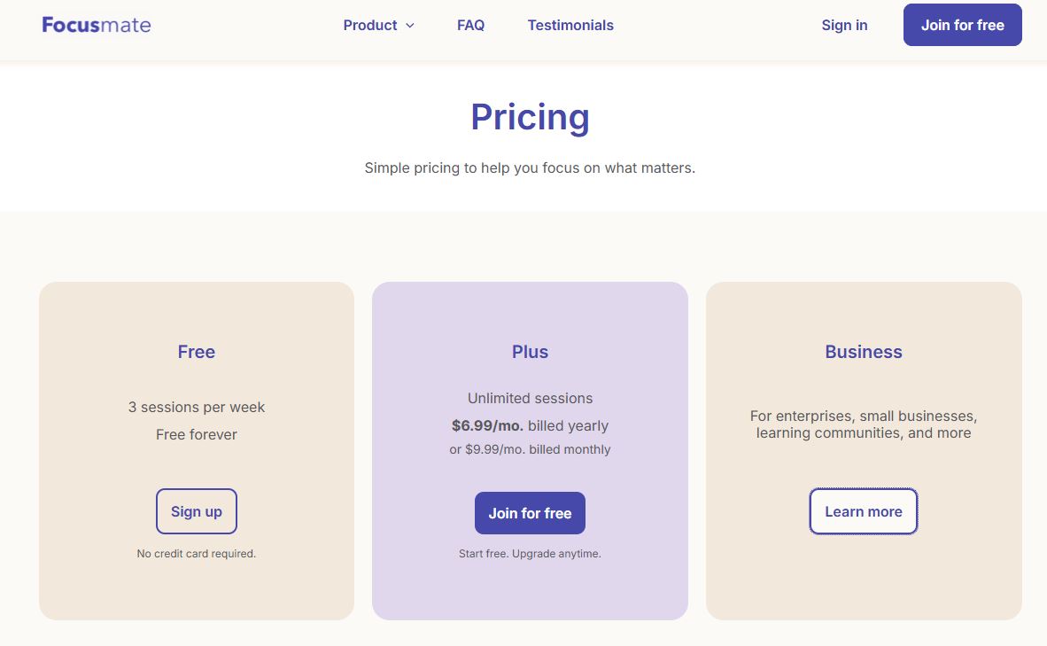Click the Focusmate logo
Viewport: 1047px width, 646px height.
96,25
